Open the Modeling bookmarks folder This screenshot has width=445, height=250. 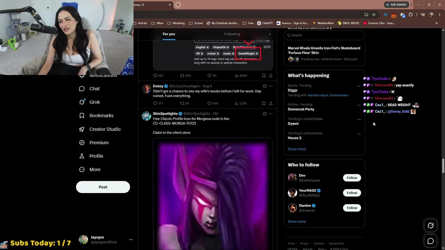pyautogui.click(x=176, y=23)
